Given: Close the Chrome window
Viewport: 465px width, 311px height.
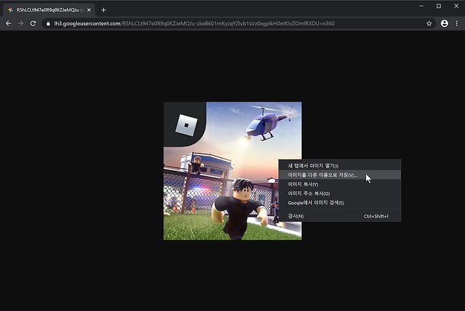Looking at the screenshot, I should pyautogui.click(x=456, y=6).
